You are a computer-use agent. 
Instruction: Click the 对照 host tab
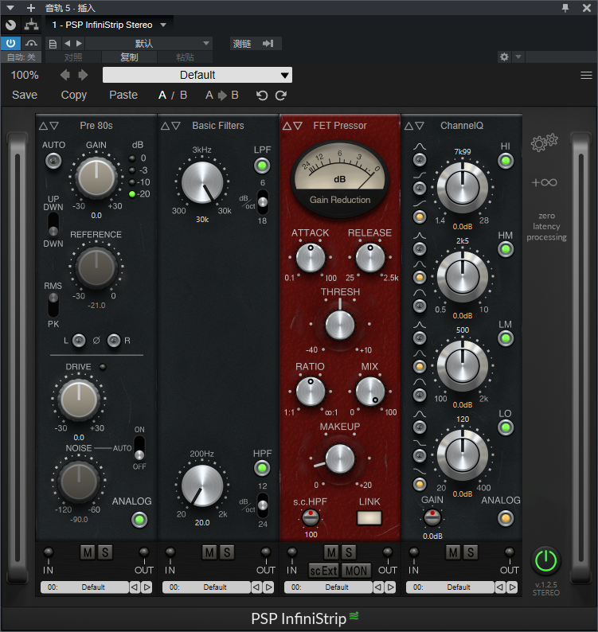click(x=73, y=57)
